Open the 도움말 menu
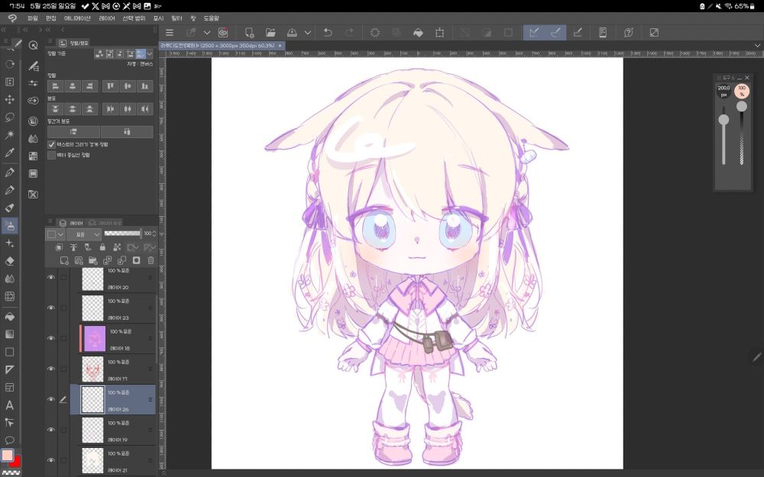764x477 pixels. pos(212,18)
